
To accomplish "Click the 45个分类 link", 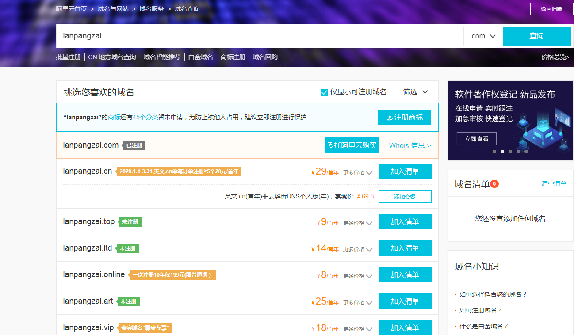I will 145,117.
